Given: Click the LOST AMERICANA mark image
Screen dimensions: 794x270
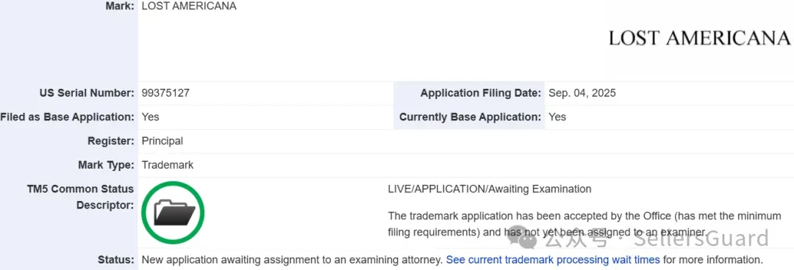Looking at the screenshot, I should pos(699,38).
